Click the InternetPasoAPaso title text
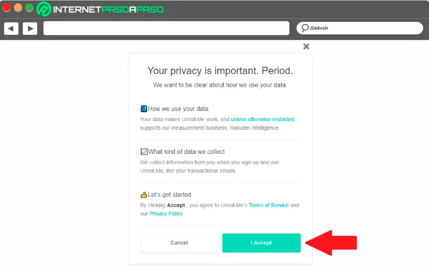429x268 pixels. (x=108, y=10)
